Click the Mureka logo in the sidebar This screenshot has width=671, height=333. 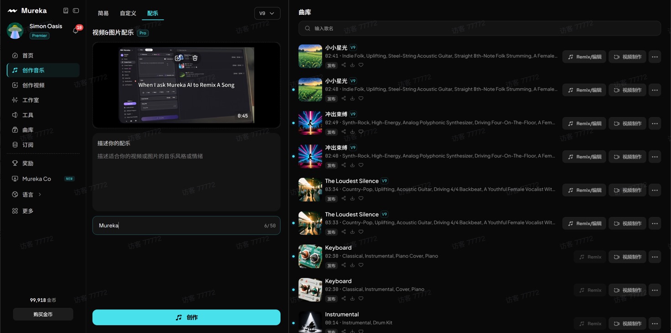tap(27, 10)
